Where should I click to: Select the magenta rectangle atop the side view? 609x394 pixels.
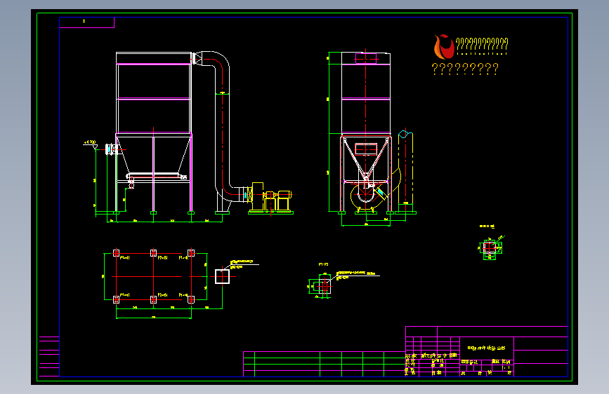pyautogui.click(x=366, y=58)
